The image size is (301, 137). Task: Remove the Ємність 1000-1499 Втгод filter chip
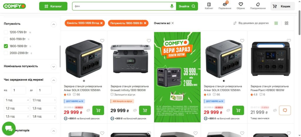click(x=101, y=23)
